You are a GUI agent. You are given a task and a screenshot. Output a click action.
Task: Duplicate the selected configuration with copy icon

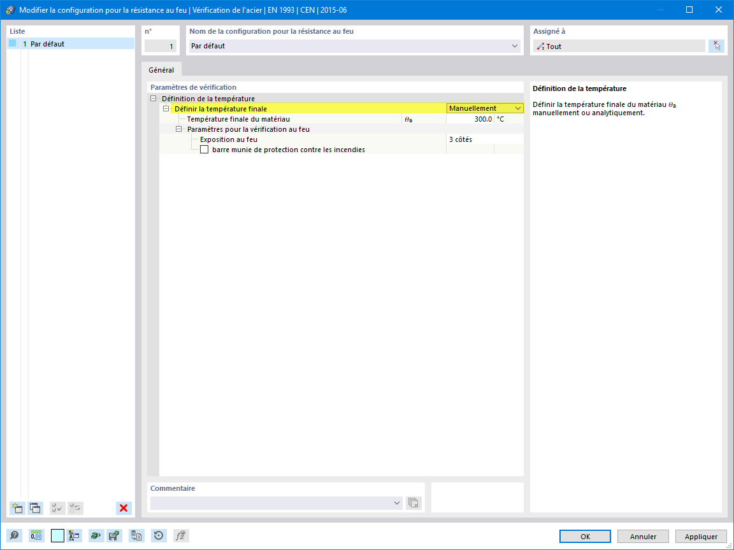tap(35, 508)
